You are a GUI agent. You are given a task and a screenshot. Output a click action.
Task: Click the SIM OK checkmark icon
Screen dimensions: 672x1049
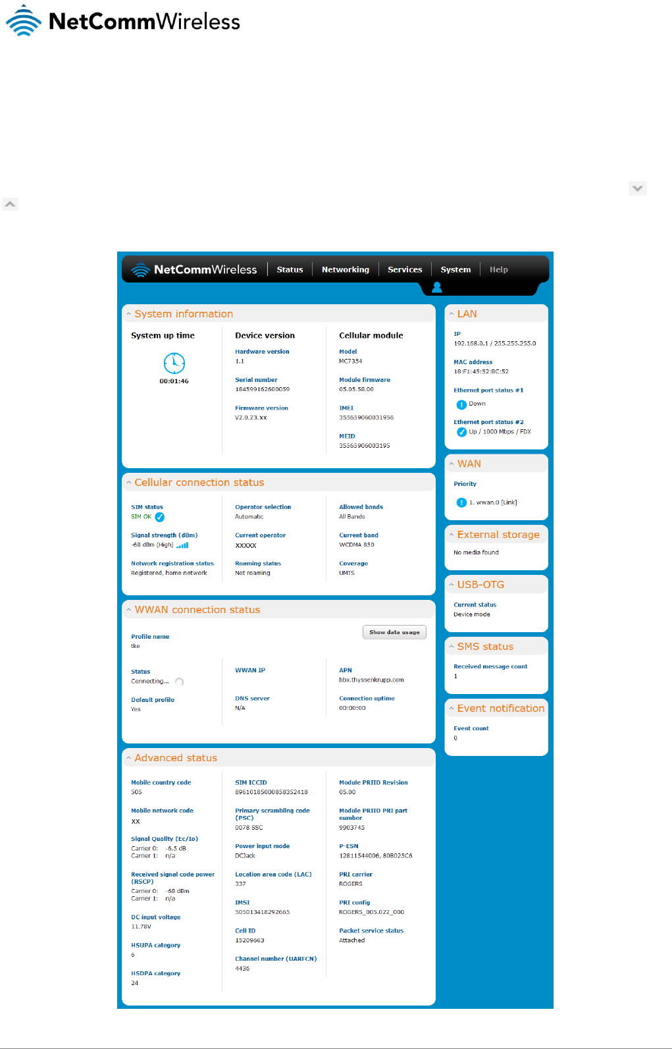coord(159,517)
